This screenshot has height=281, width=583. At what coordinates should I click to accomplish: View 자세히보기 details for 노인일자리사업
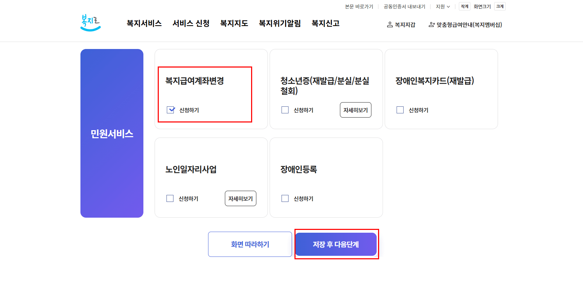[x=240, y=198]
